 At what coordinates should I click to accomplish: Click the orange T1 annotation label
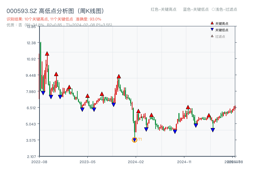pyautogui.click(x=140, y=139)
